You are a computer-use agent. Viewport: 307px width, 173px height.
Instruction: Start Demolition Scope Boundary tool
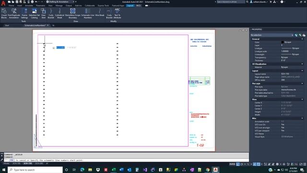(72, 13)
